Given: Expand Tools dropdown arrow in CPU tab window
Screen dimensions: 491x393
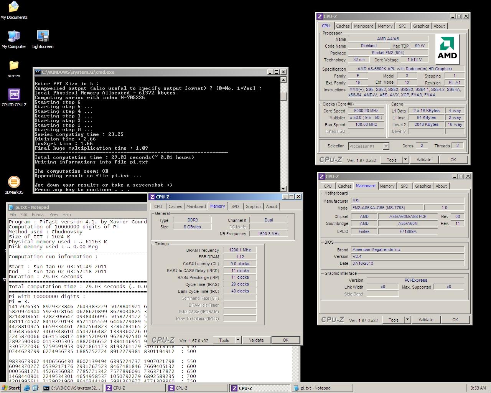Looking at the screenshot, I should pos(405,160).
